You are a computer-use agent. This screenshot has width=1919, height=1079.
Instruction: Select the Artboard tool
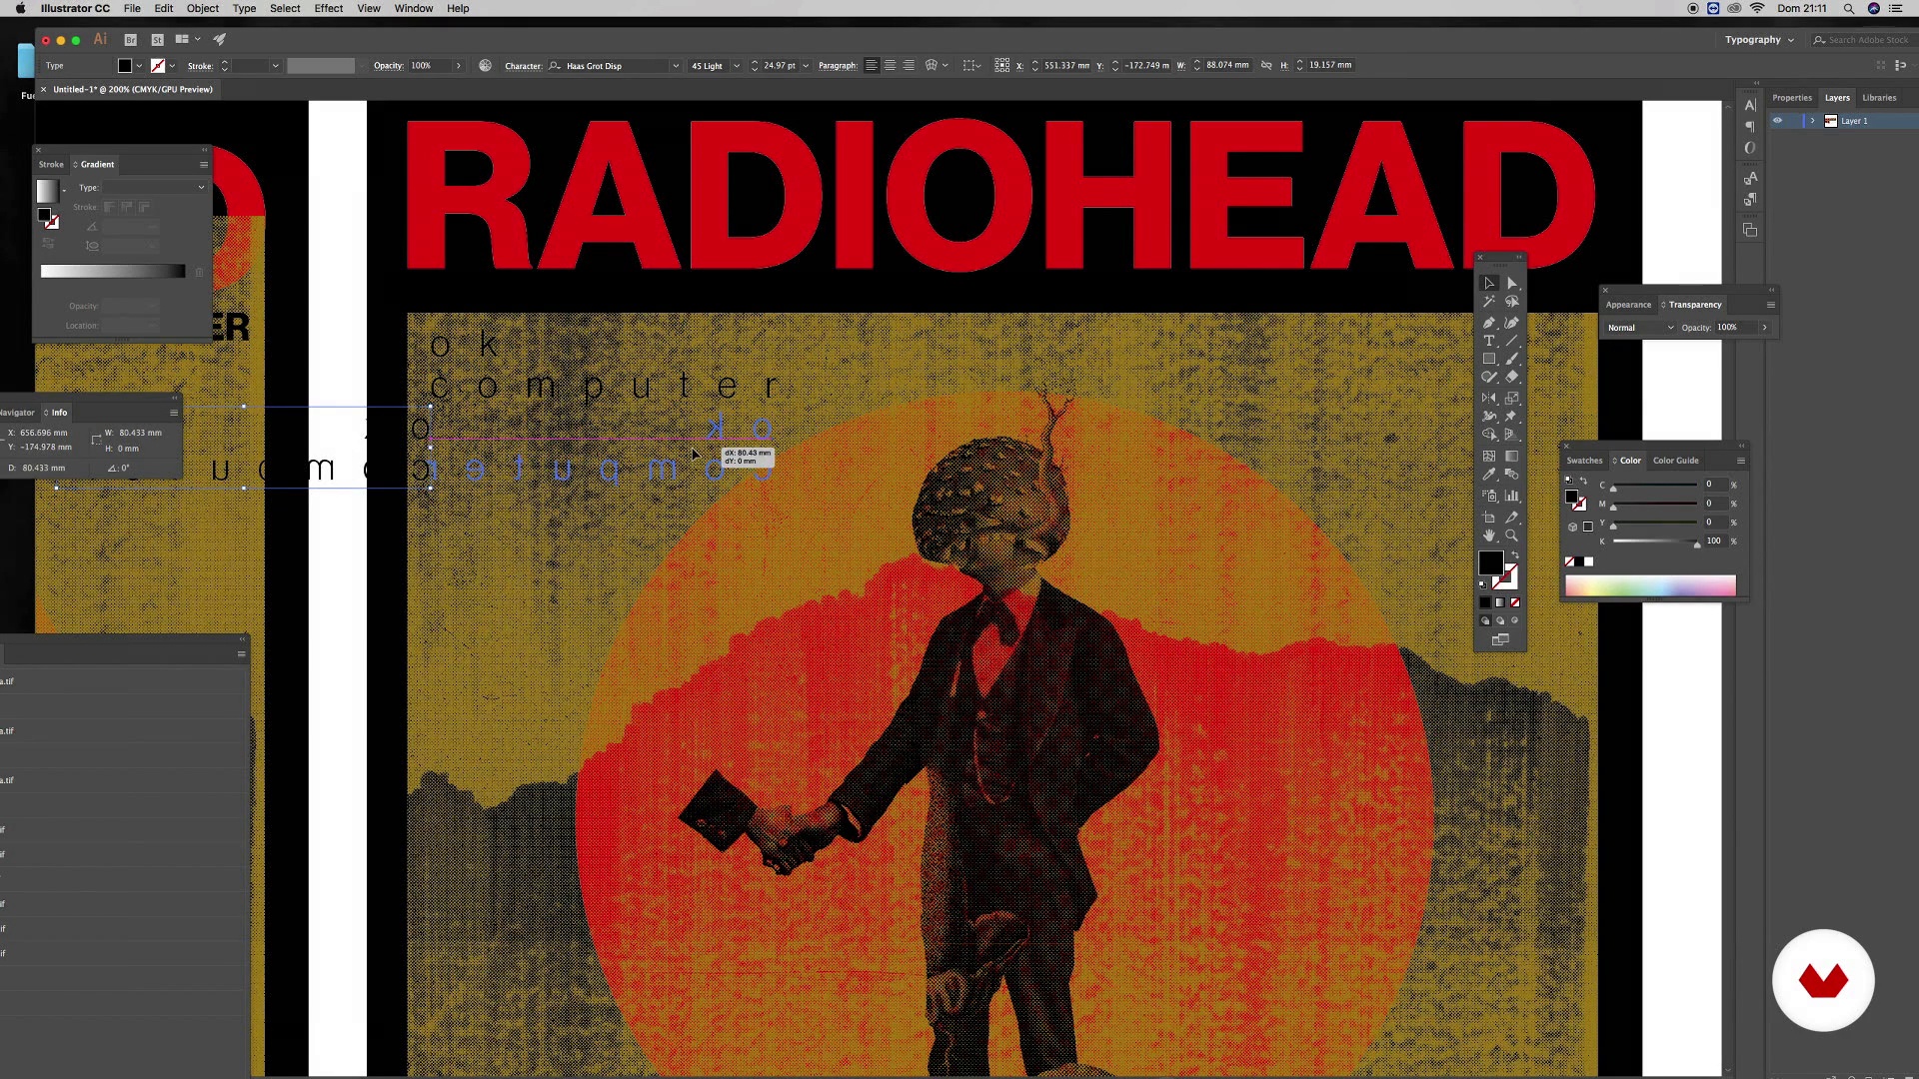tap(1489, 518)
